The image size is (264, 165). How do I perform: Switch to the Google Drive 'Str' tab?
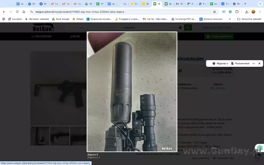click(88, 4)
